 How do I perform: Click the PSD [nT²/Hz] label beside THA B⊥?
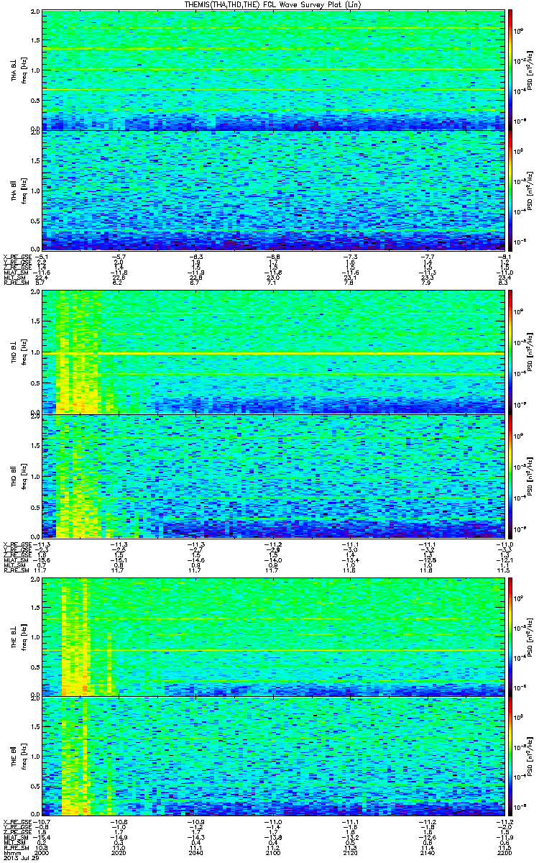530,70
